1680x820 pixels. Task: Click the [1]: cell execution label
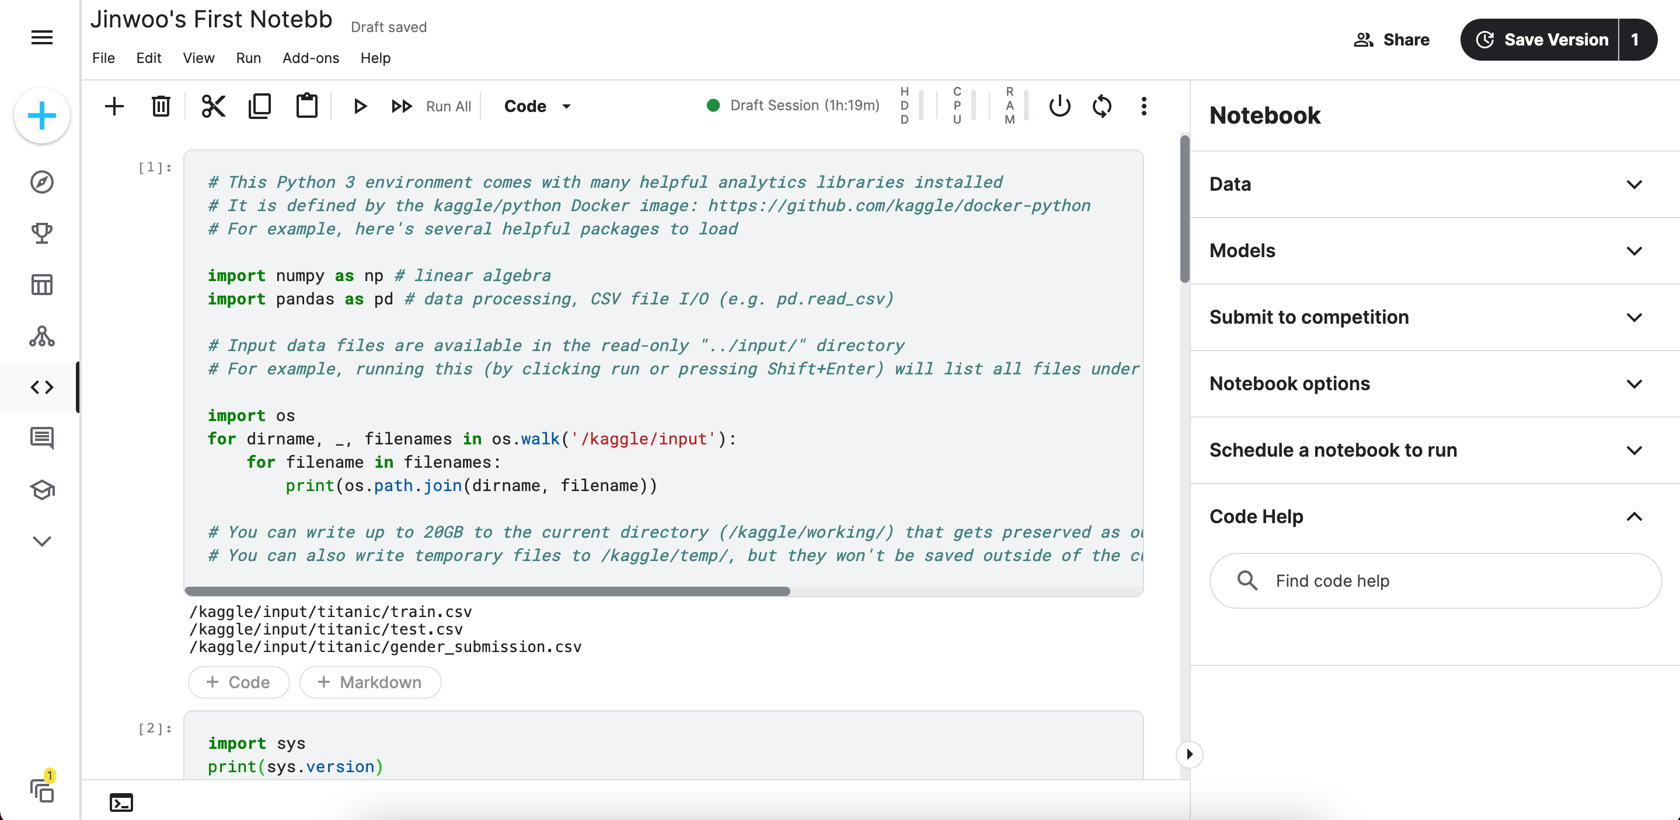155,167
